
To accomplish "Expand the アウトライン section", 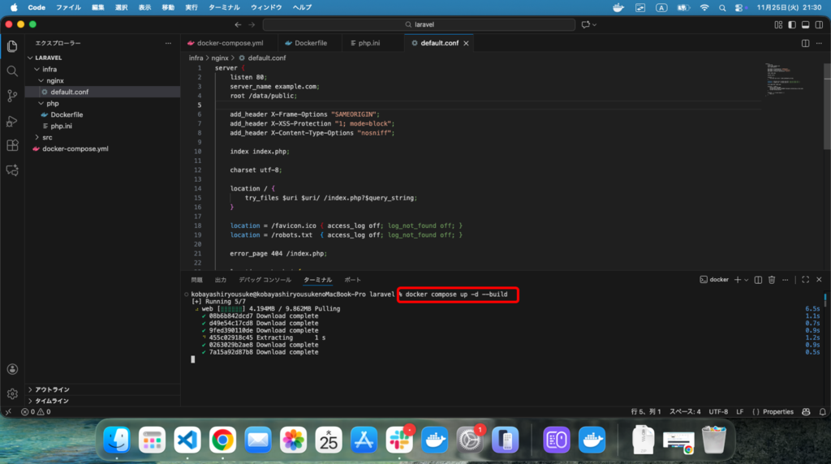I will 52,389.
